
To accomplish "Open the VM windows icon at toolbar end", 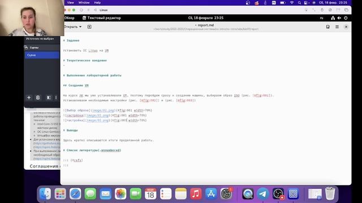I will pyautogui.click(x=346, y=10).
